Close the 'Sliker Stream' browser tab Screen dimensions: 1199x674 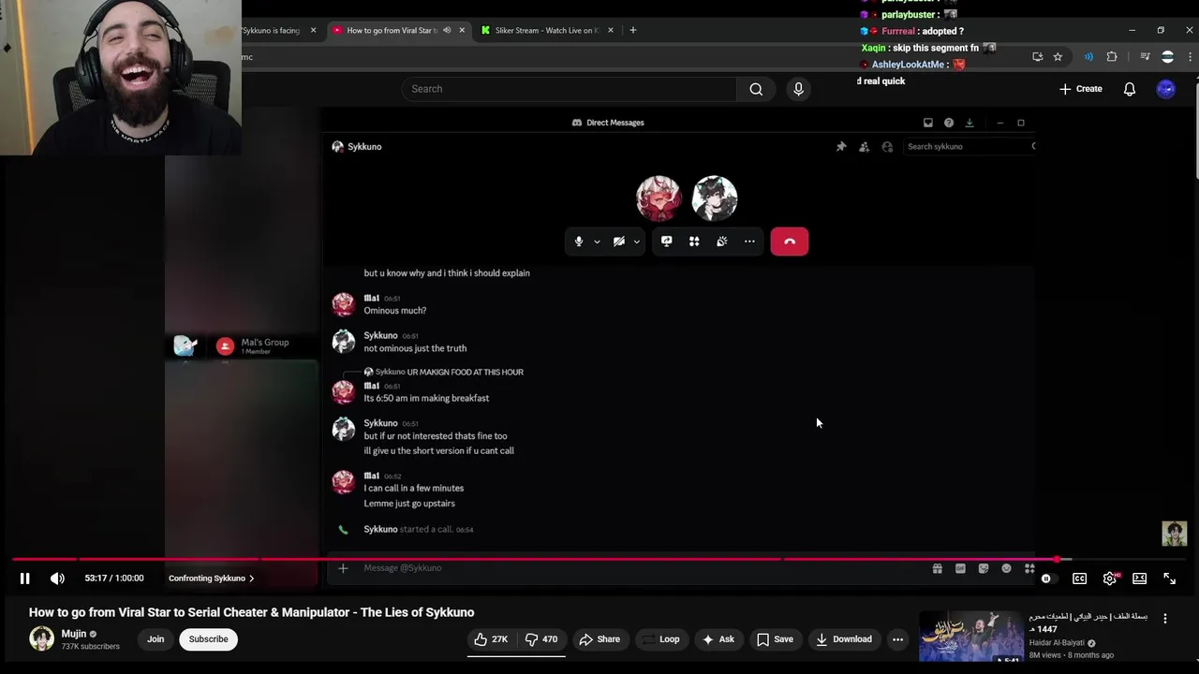pyautogui.click(x=611, y=30)
